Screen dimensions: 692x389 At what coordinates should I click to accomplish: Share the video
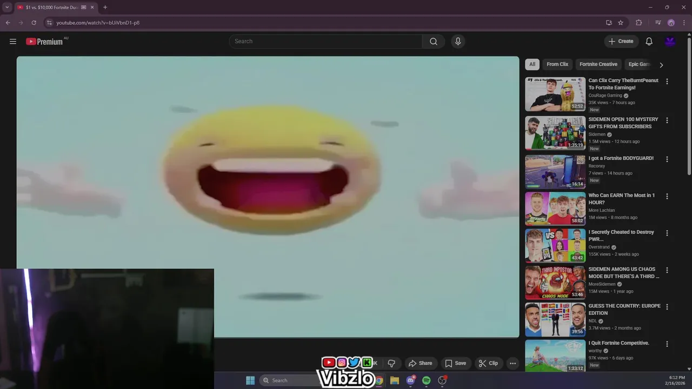(x=420, y=363)
